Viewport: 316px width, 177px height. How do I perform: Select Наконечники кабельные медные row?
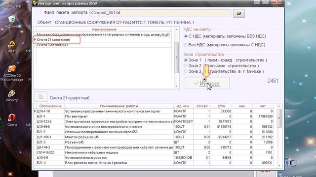[154, 152]
